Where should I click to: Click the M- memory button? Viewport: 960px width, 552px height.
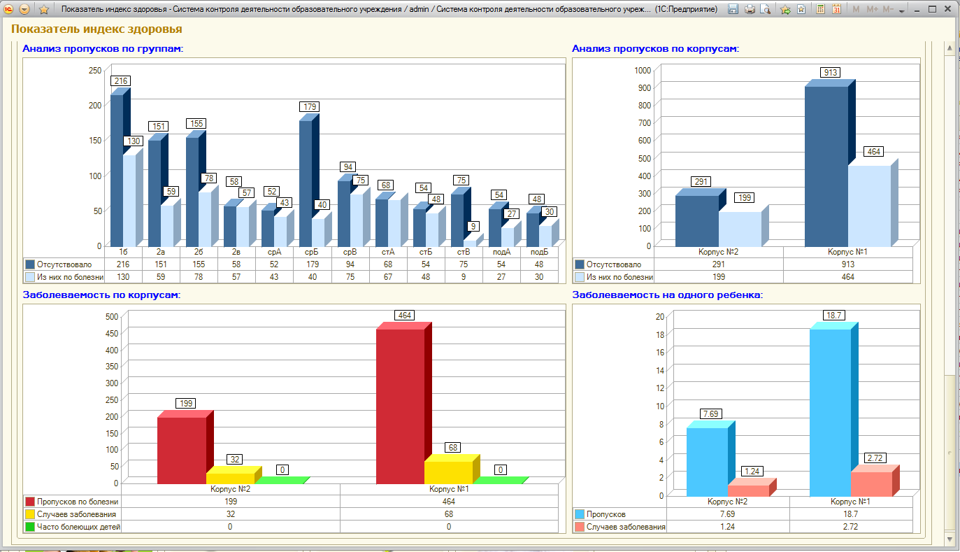(888, 10)
